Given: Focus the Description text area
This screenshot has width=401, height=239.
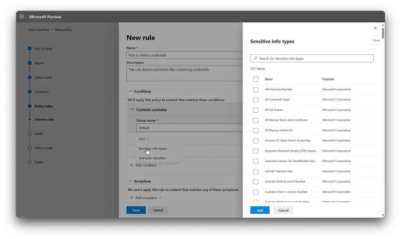Looking at the screenshot, I should 184,73.
